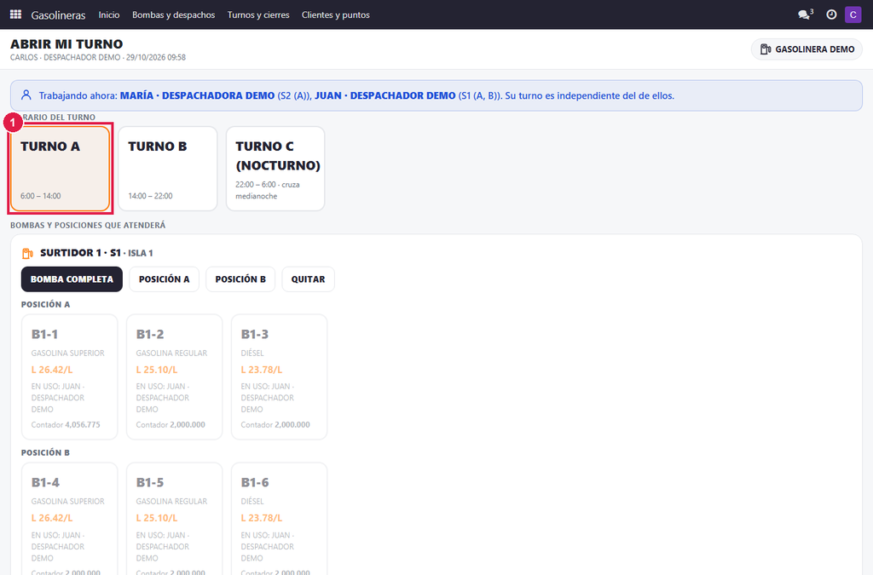Select the Turno A shift card
This screenshot has height=575, width=873.
pyautogui.click(x=61, y=169)
